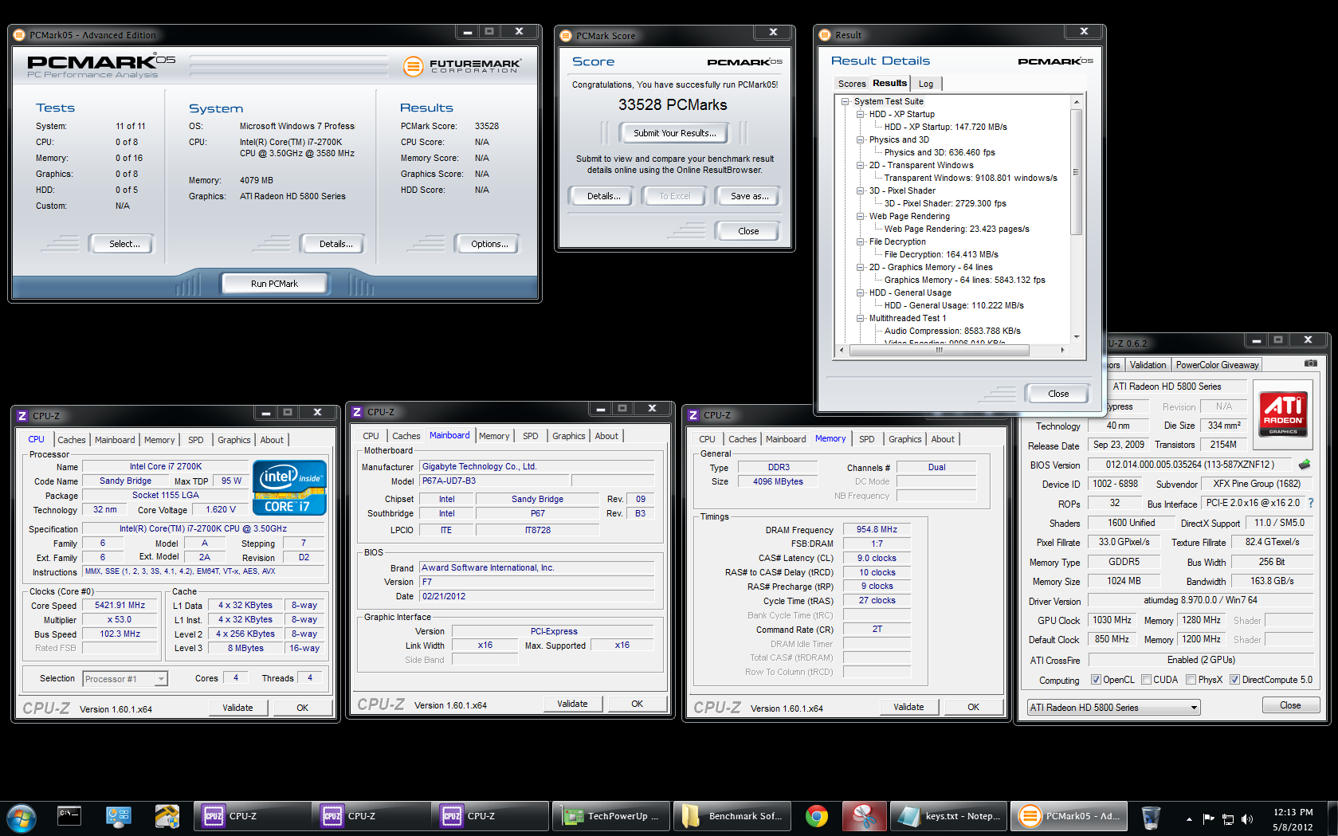Click the PCMark05 window title bar icon
Viewport: 1338px width, 836px height.
tap(19, 35)
